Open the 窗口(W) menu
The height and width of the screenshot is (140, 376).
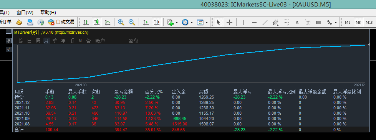click(25, 13)
